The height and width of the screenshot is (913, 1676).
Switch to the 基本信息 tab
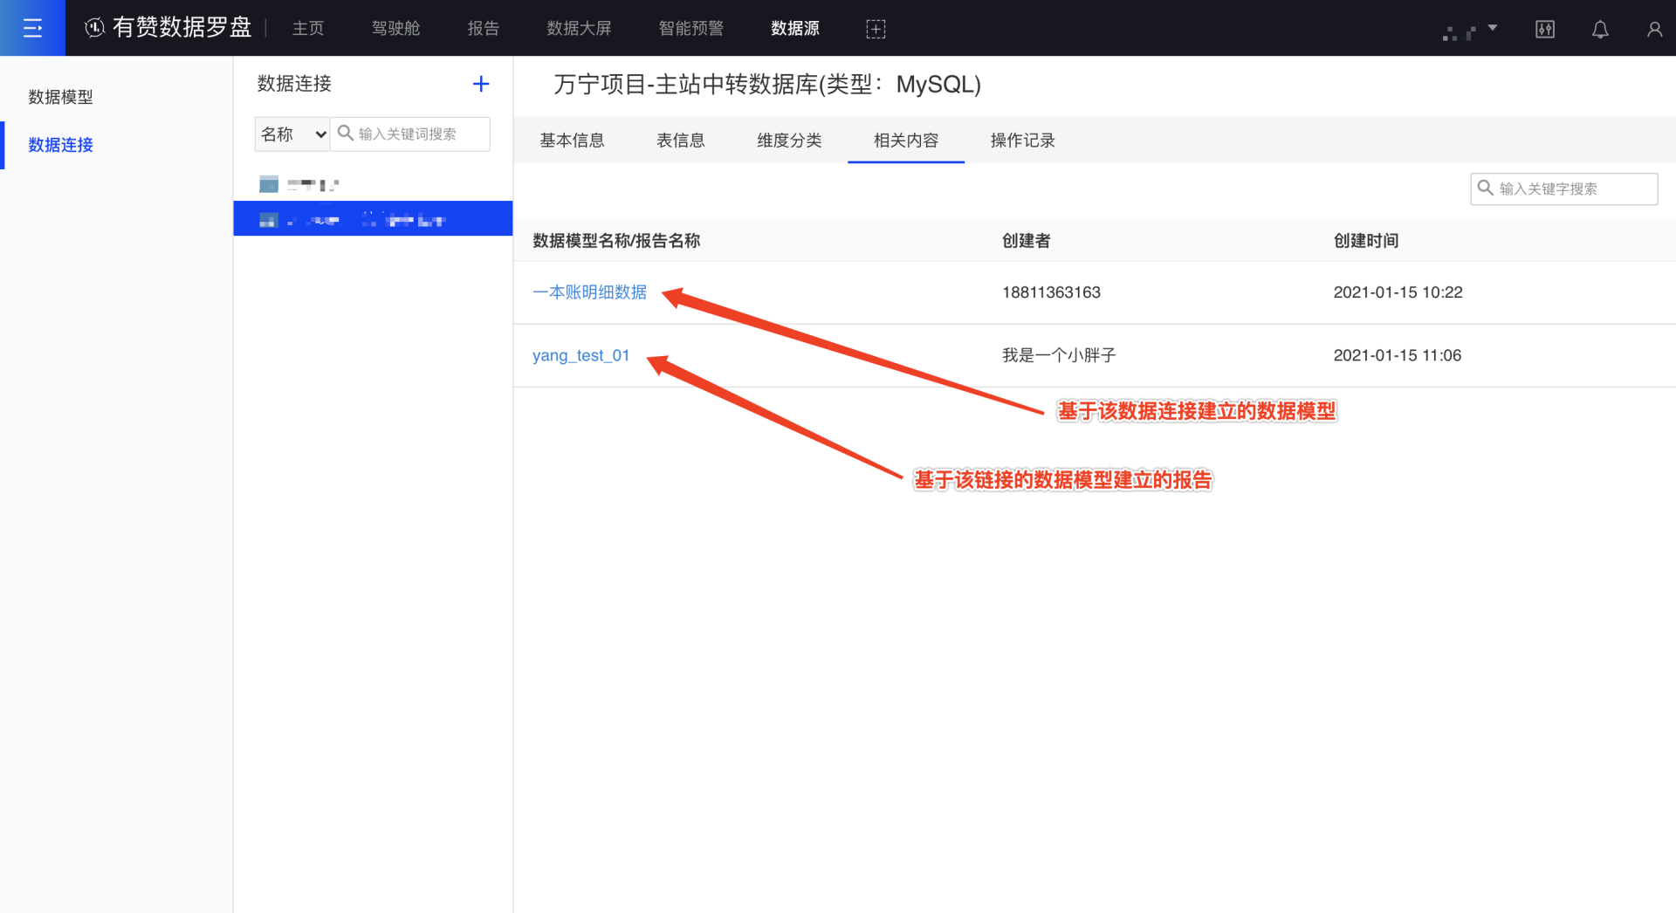pos(572,141)
